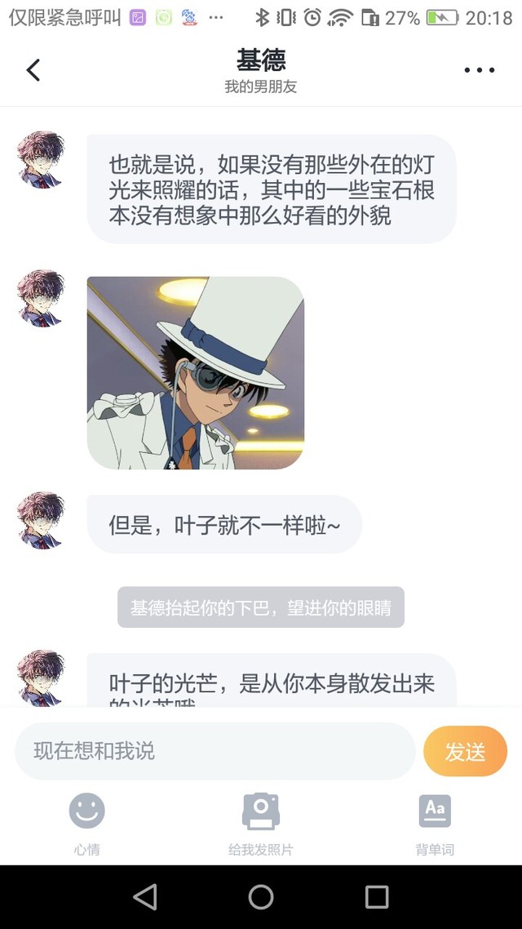Screen dimensions: 522x929
Task: Tap the back arrow in the header
Action: point(33,70)
